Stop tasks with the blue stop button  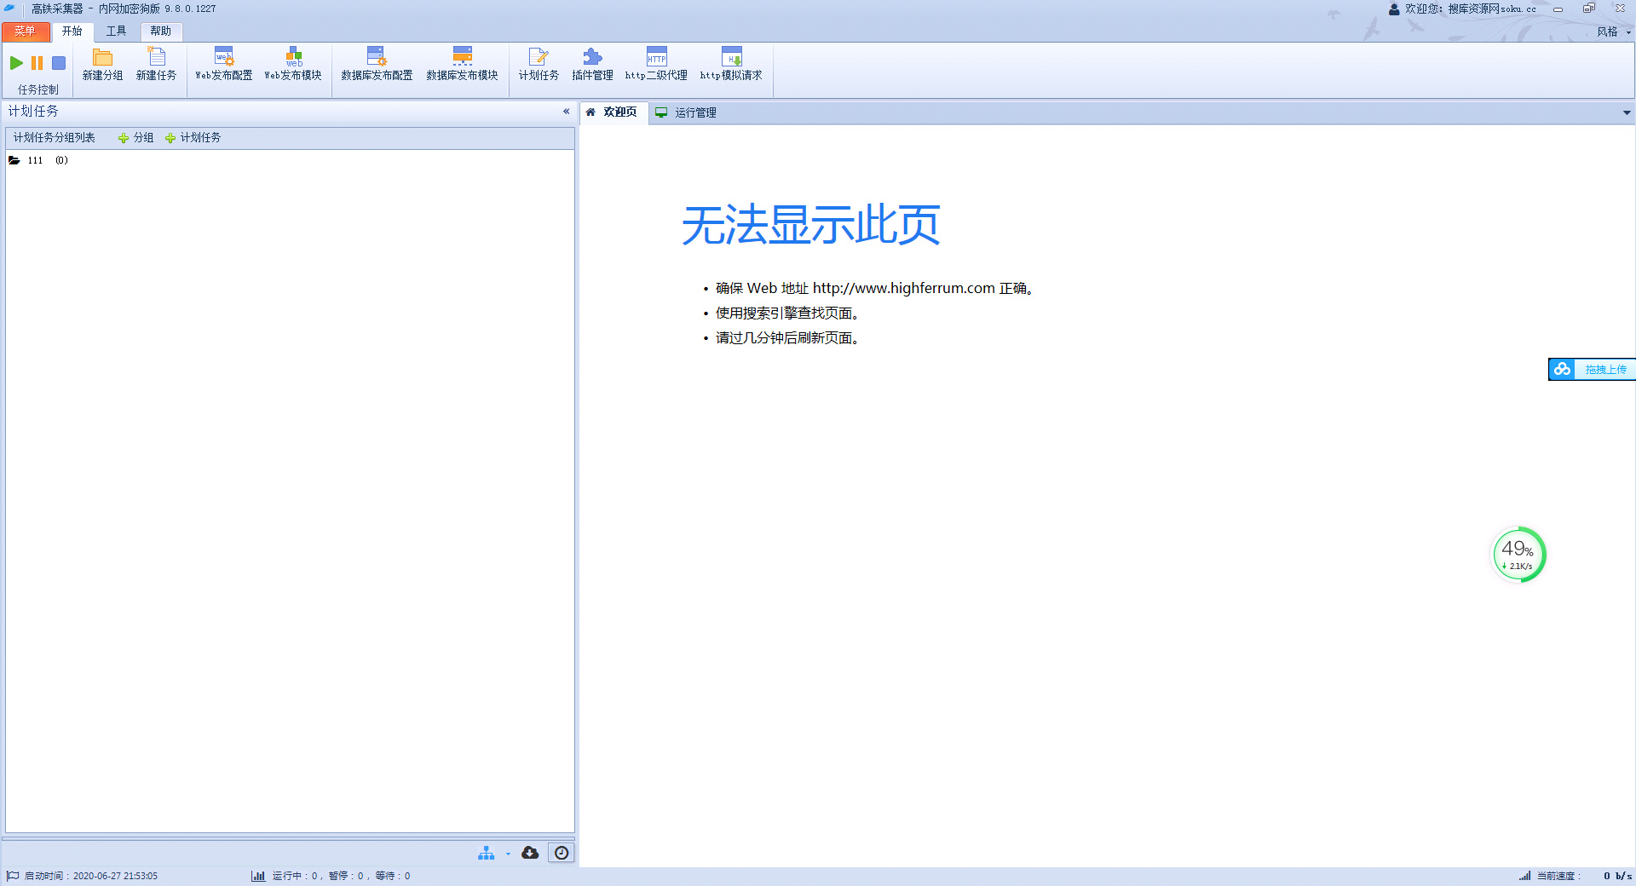tap(59, 63)
